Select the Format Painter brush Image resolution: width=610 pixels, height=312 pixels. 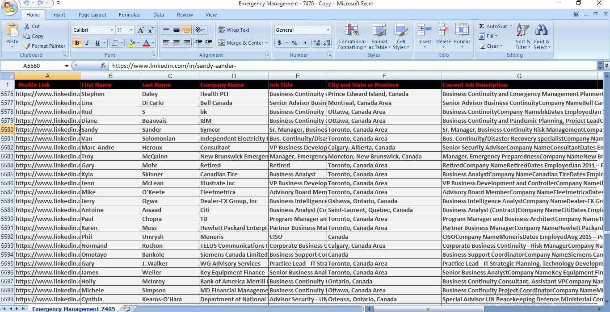click(27, 46)
